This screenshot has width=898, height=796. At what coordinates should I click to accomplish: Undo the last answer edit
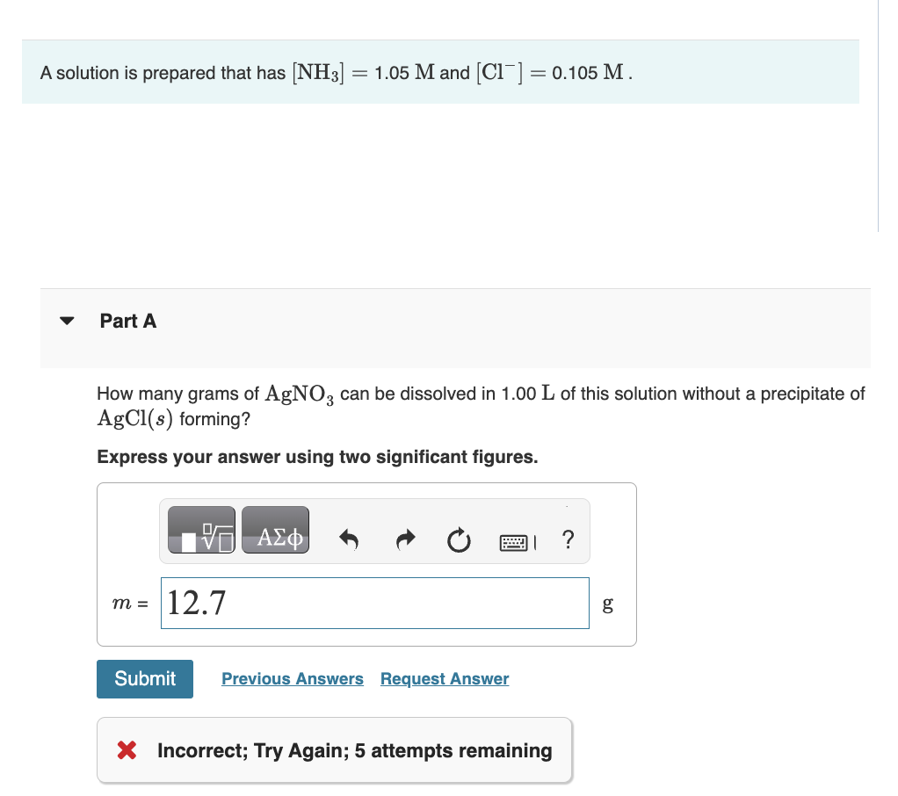click(349, 540)
